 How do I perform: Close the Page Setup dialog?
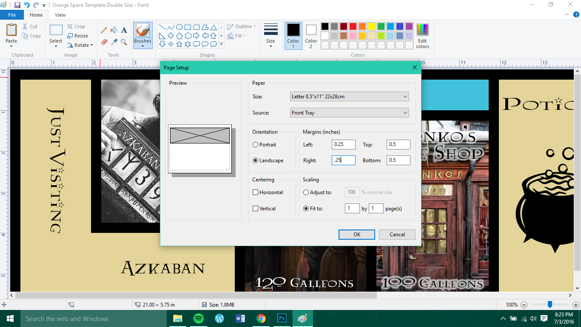[415, 67]
